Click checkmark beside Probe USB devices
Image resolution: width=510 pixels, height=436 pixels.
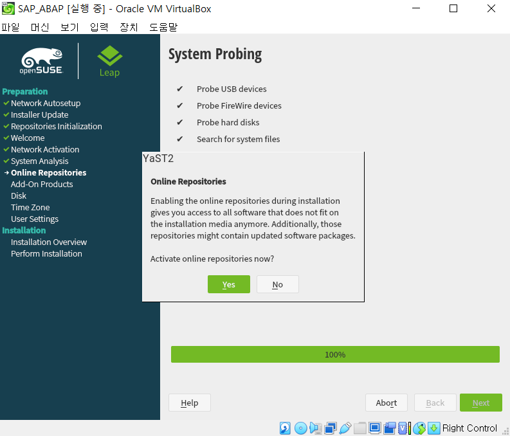click(180, 89)
